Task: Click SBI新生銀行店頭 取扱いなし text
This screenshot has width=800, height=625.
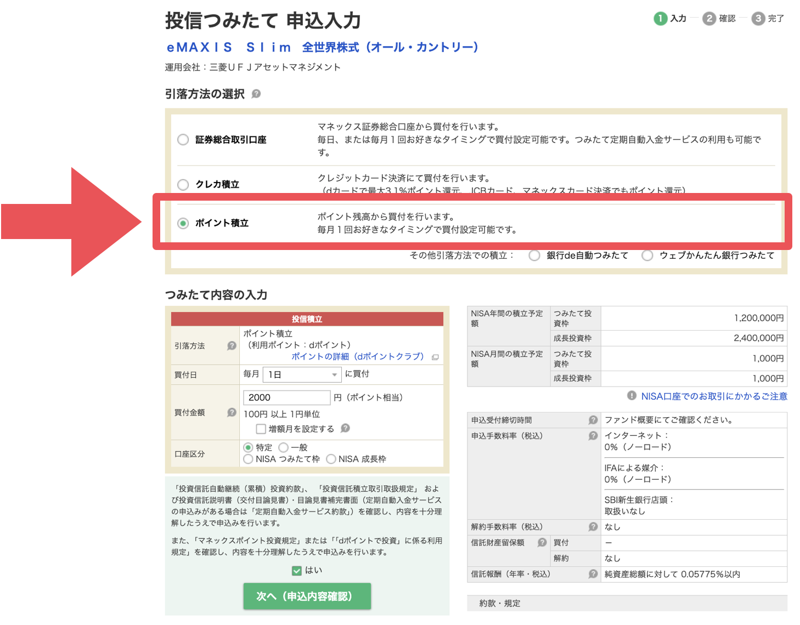Action: pos(639,505)
